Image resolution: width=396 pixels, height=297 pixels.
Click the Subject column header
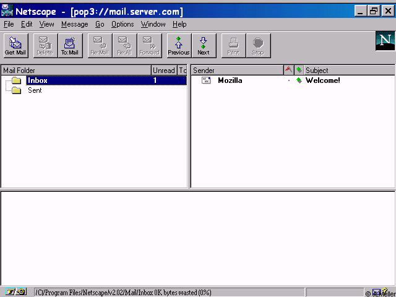(350, 70)
